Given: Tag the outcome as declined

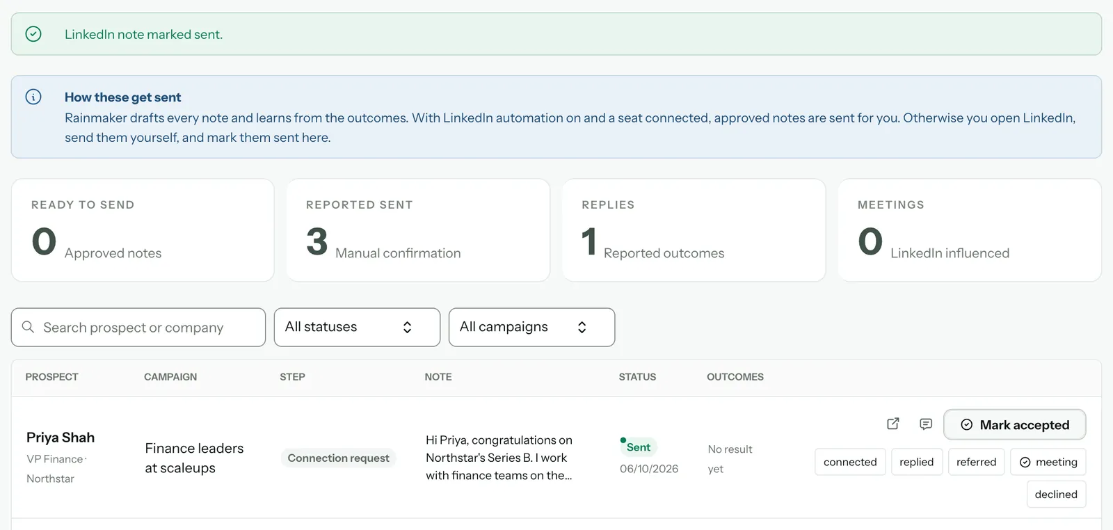Looking at the screenshot, I should (x=1055, y=495).
